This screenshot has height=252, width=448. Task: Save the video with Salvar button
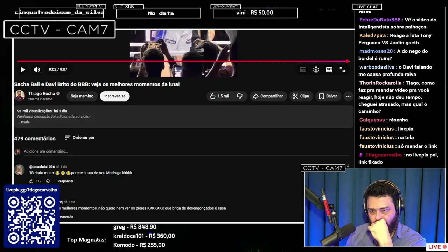click(x=328, y=96)
